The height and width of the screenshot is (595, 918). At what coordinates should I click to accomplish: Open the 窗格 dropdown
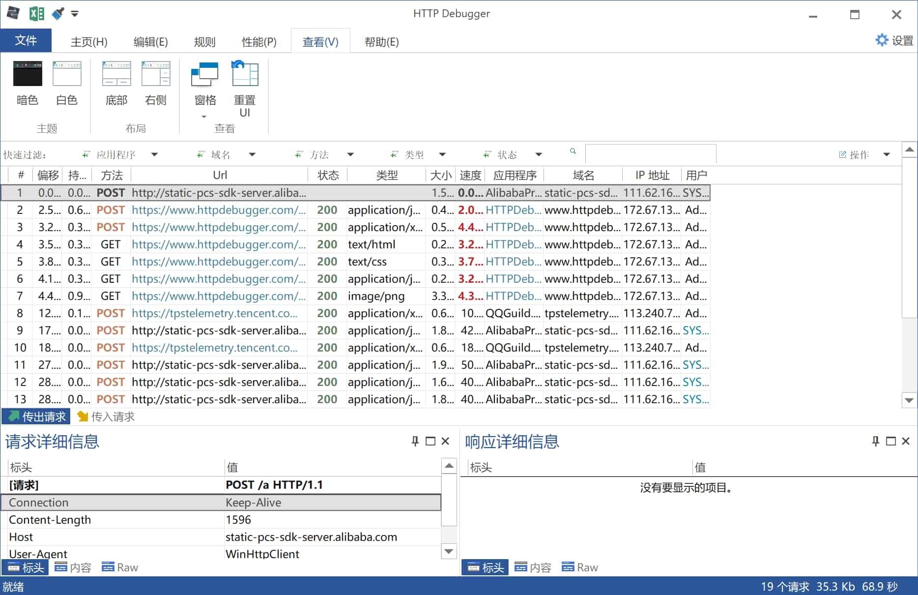[x=204, y=116]
